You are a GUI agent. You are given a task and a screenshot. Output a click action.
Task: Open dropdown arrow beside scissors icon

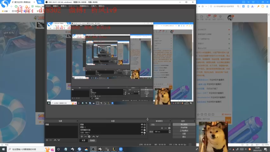[x=255, y=6]
